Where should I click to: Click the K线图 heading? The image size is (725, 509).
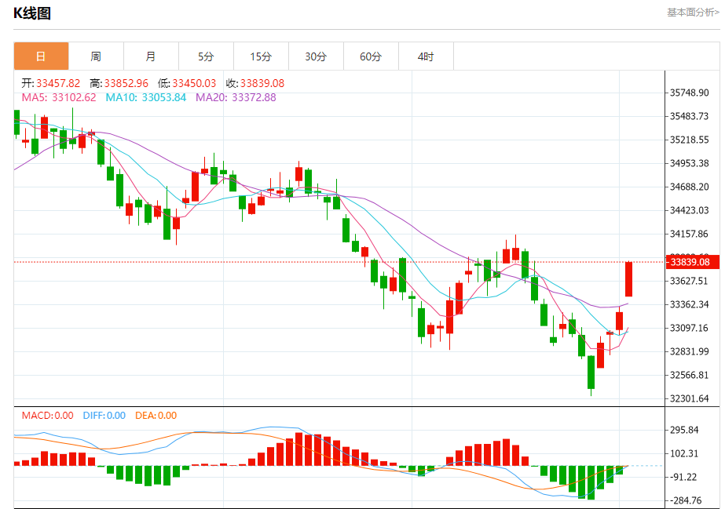coord(32,13)
